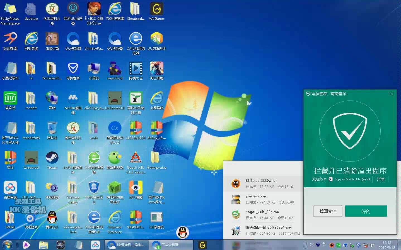Open the WeGame desktop shortcut
401x250 pixels.
[156, 11]
